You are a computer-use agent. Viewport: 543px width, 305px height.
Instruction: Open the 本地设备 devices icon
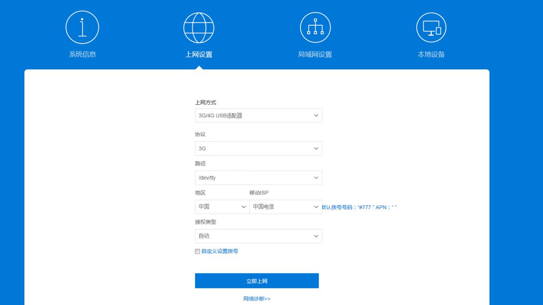tap(431, 27)
